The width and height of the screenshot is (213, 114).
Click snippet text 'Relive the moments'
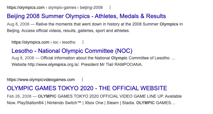pyautogui.click(x=54, y=24)
